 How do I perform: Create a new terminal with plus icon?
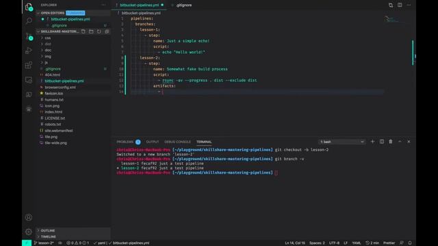point(372,141)
